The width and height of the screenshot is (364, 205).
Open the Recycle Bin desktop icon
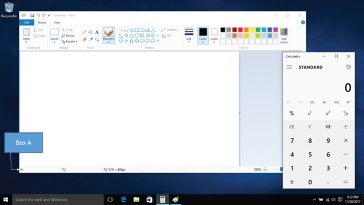[9, 10]
